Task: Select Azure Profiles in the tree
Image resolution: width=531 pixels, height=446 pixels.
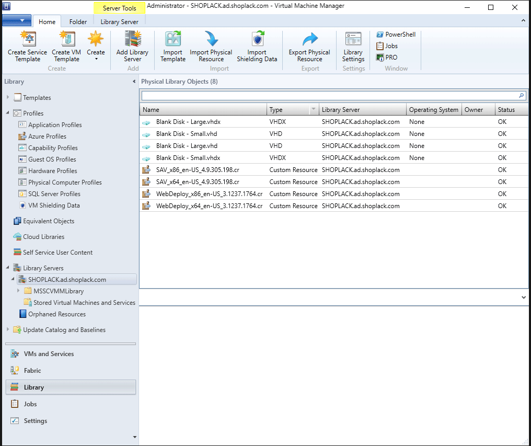Action: (42, 136)
